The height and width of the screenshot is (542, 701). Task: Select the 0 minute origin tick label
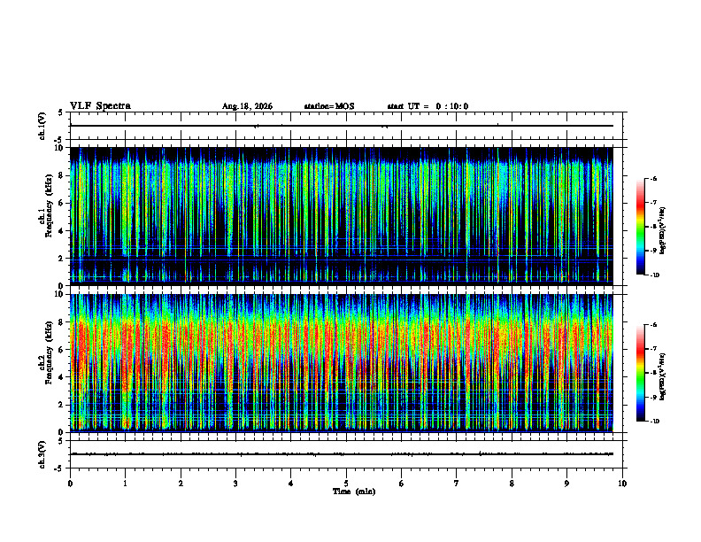click(x=70, y=484)
